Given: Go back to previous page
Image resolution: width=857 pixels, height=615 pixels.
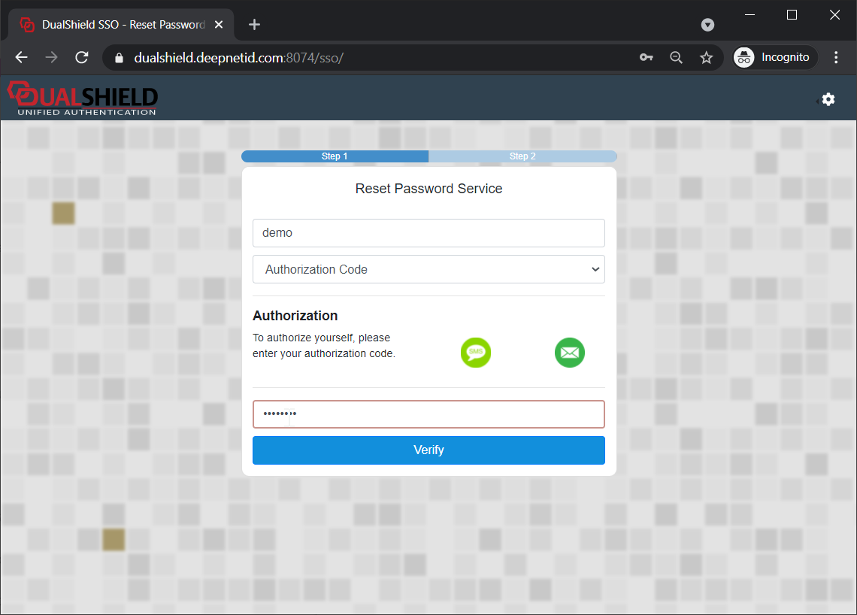Looking at the screenshot, I should (x=21, y=58).
